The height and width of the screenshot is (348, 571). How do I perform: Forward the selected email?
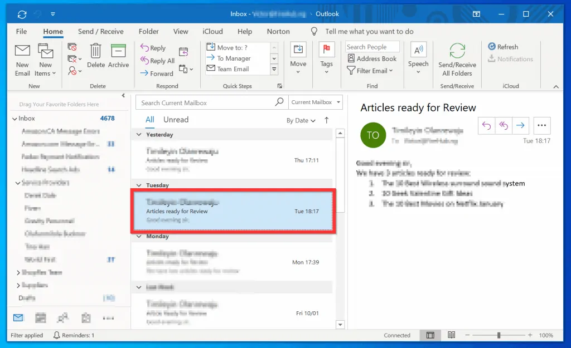pos(160,73)
